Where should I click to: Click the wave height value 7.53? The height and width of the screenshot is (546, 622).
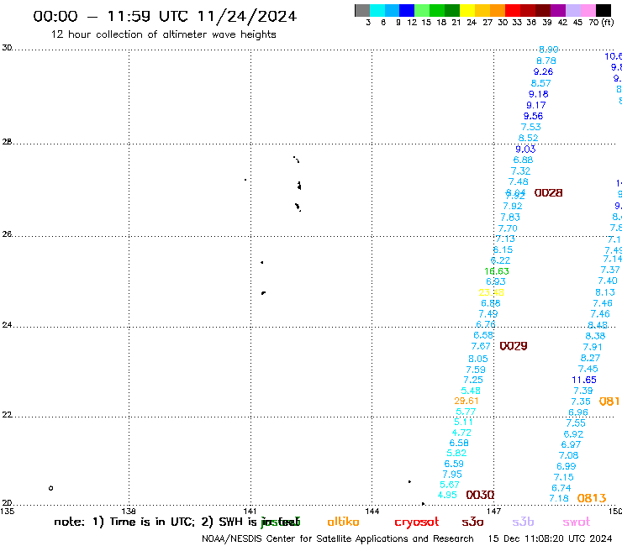[530, 128]
